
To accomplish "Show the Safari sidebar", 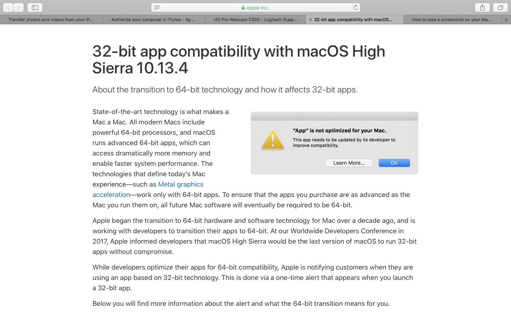I will pos(35,8).
